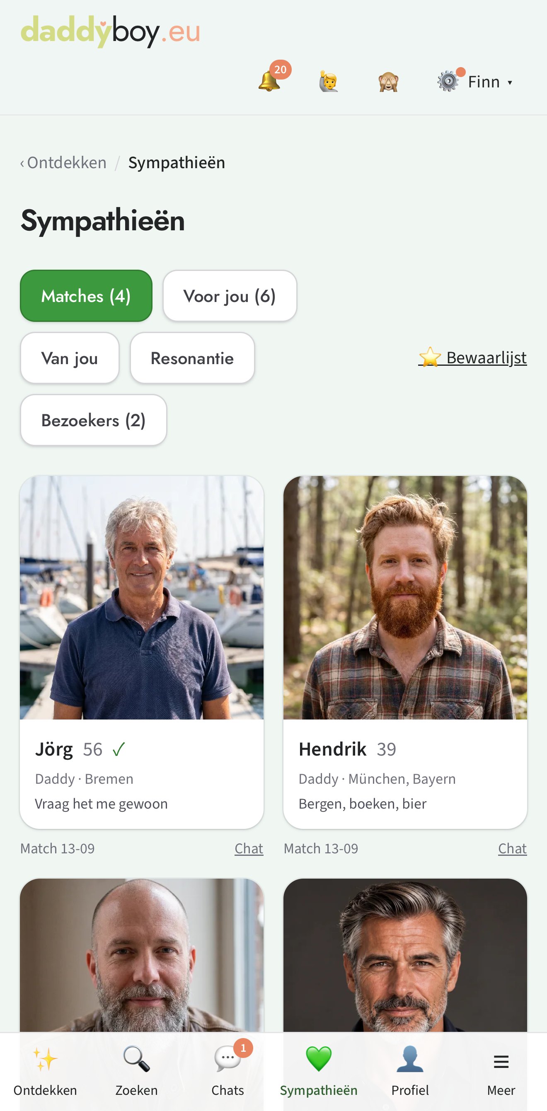
Task: Select the Matches (4) filter
Action: pyautogui.click(x=86, y=296)
